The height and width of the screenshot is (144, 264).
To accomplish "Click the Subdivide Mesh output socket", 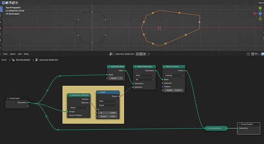I will tap(125, 71).
